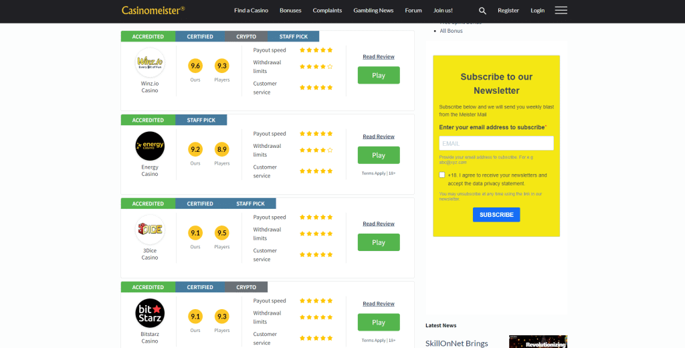Click Winz.io ACCREDITED badge
Image resolution: width=685 pixels, height=348 pixels.
coord(148,36)
